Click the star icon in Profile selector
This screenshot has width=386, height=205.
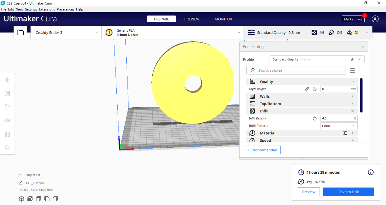(352, 59)
